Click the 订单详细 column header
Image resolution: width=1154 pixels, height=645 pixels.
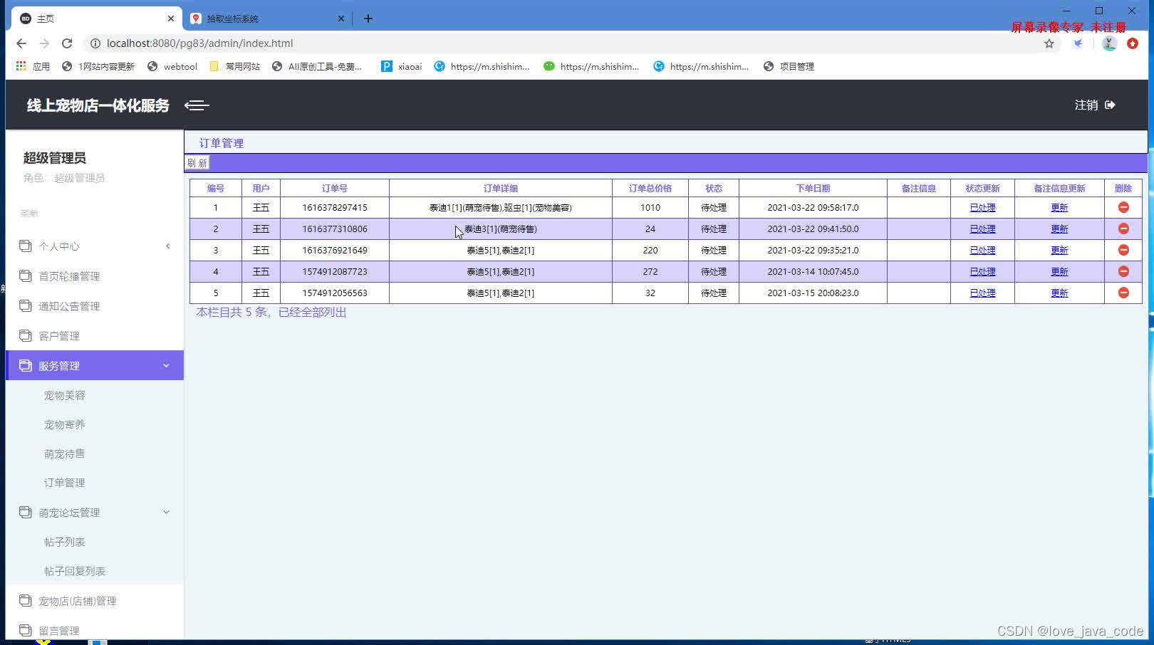pyautogui.click(x=501, y=188)
